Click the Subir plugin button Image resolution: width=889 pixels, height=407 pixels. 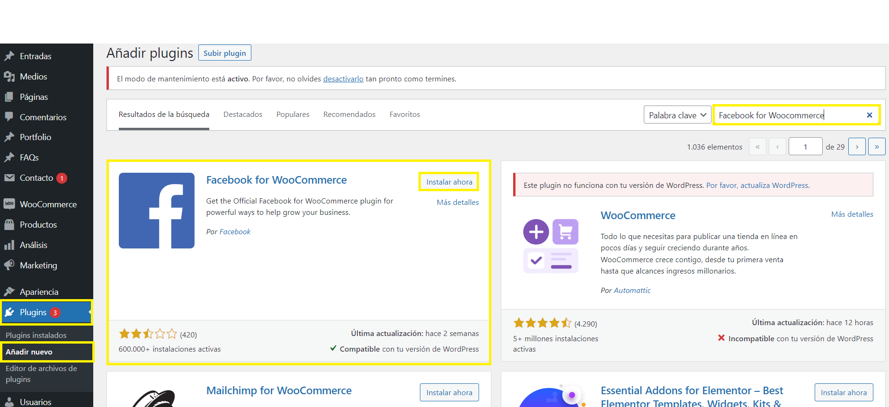click(224, 53)
